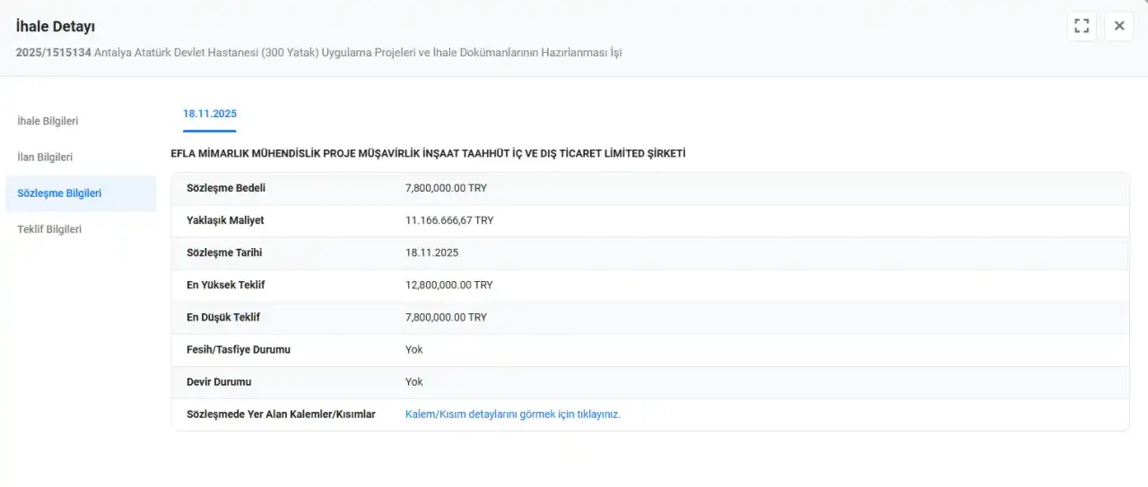
Task: Click the En Düşük Teklif row label
Action: pyautogui.click(x=223, y=317)
